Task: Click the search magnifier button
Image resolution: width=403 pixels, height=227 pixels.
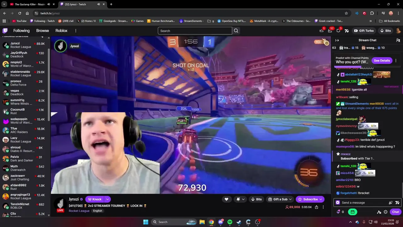Action: point(236,31)
